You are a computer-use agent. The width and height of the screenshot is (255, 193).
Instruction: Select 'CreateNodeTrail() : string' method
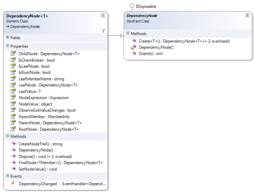click(x=40, y=144)
